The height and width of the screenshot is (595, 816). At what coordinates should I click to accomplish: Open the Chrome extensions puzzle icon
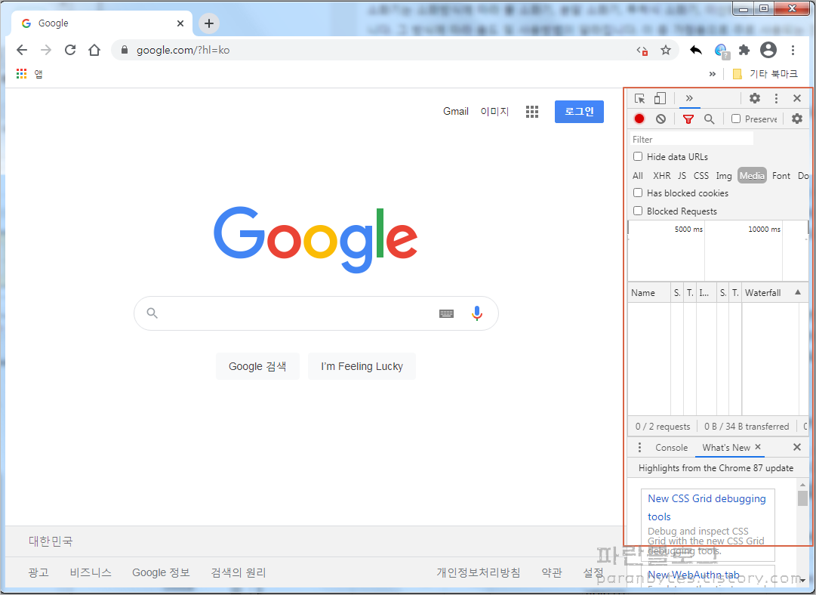coord(744,50)
